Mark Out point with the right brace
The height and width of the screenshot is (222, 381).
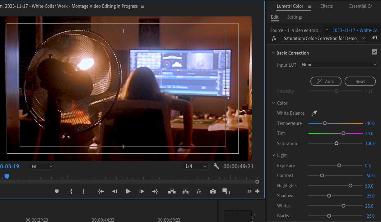click(x=83, y=191)
